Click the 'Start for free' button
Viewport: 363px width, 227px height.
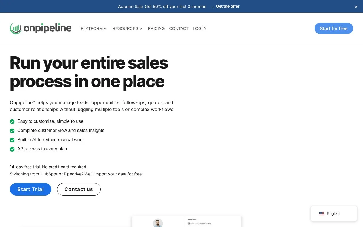(x=334, y=28)
